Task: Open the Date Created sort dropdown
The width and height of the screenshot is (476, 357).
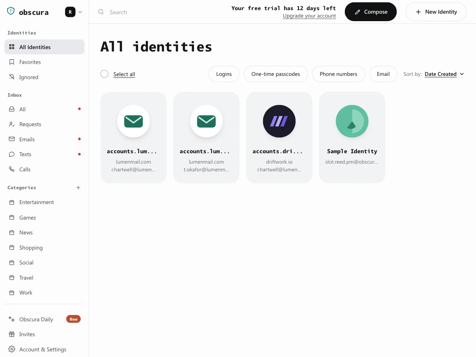Action: (441, 74)
